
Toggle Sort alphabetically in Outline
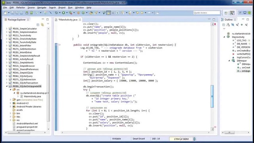228,25
